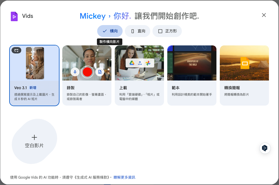Select the microphone icon on 錄製 card
The image size is (279, 185).
(75, 72)
